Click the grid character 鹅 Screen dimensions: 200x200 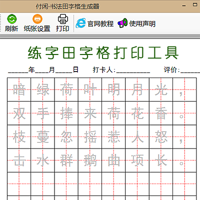click(x=90, y=160)
